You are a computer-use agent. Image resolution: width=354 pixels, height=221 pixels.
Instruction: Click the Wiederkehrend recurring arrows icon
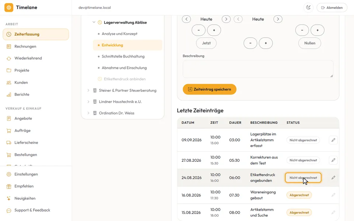pos(9,59)
